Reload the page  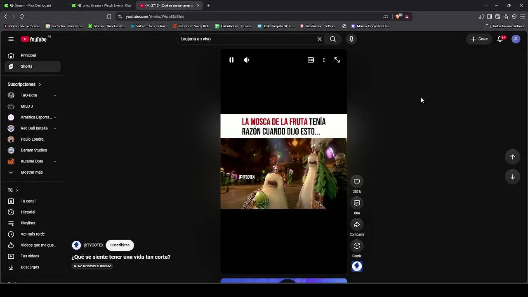22,16
